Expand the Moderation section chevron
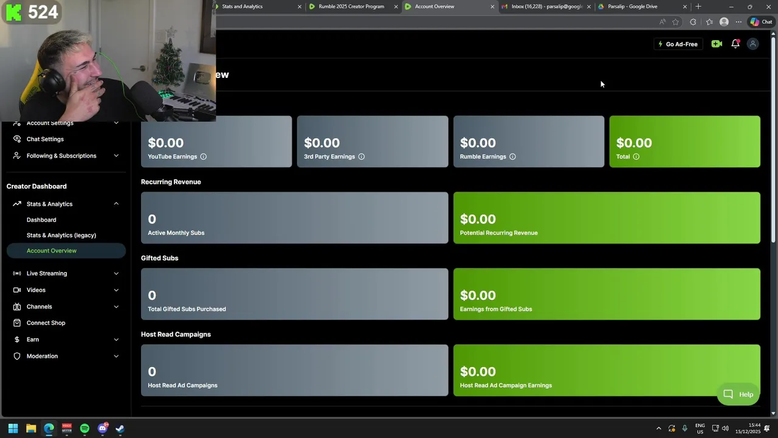Image resolution: width=778 pixels, height=438 pixels. pos(116,356)
